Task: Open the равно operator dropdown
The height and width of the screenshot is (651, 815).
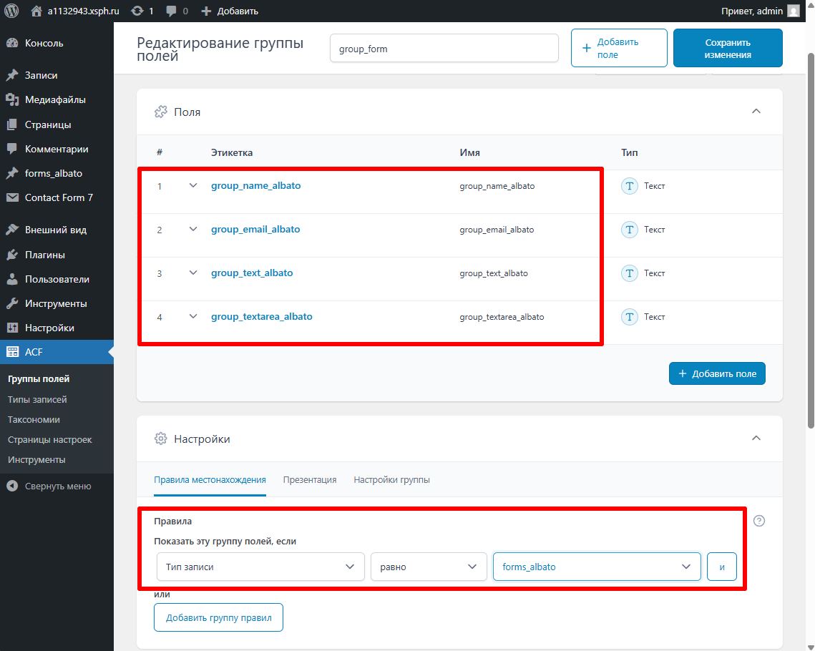Action: 428,567
